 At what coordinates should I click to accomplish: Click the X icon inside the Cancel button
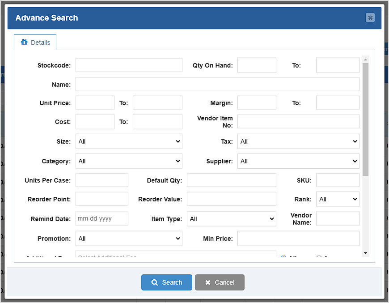click(207, 282)
